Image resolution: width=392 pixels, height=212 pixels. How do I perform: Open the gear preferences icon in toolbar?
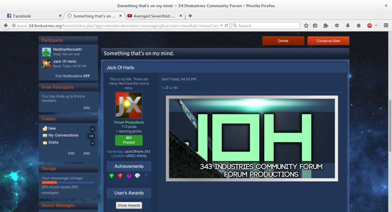[337, 25]
